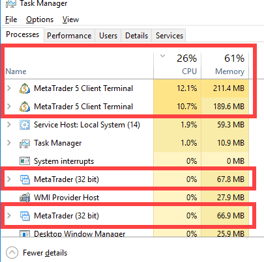Click the first MetaTrader (32 bit) icon
The image size is (264, 262).
coord(25,179)
